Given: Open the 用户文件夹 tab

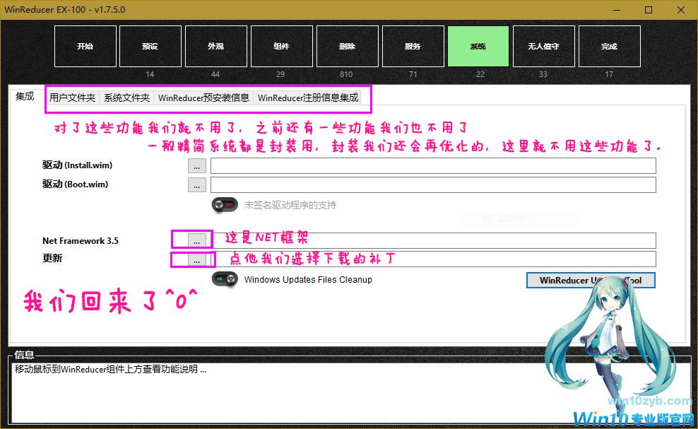Looking at the screenshot, I should pyautogui.click(x=72, y=98).
